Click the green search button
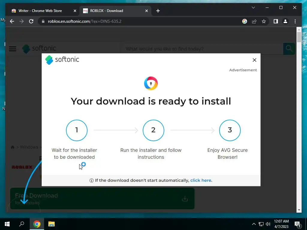The height and width of the screenshot is (230, 307). click(x=289, y=49)
